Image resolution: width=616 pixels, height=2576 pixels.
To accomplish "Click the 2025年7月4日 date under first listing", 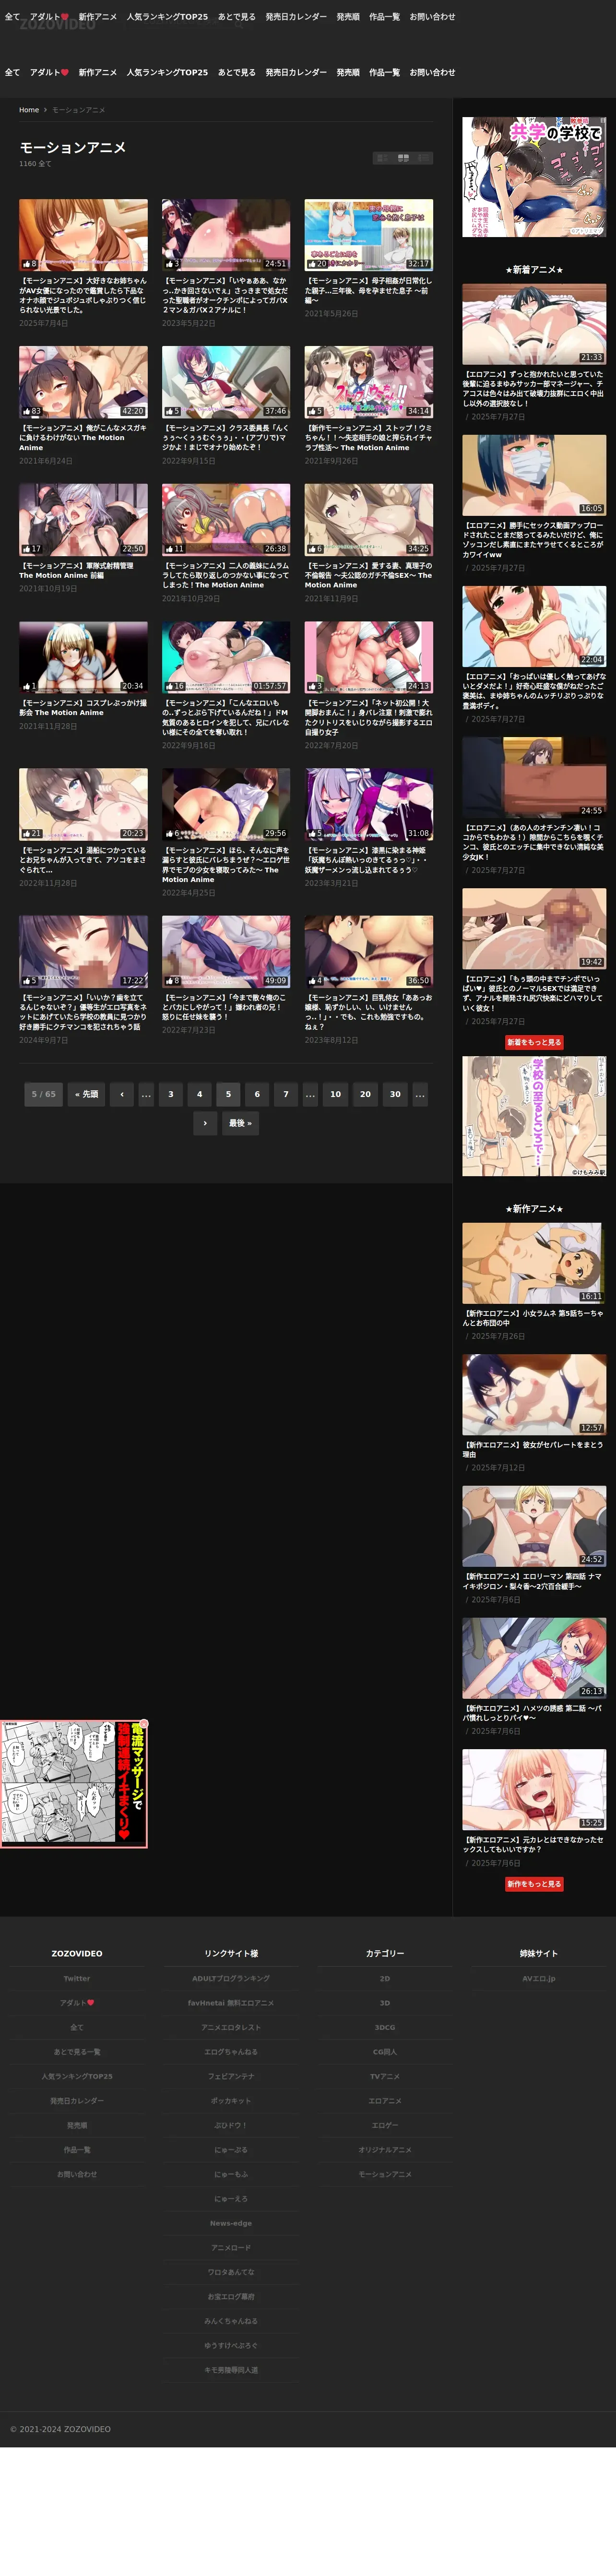I will click(44, 324).
